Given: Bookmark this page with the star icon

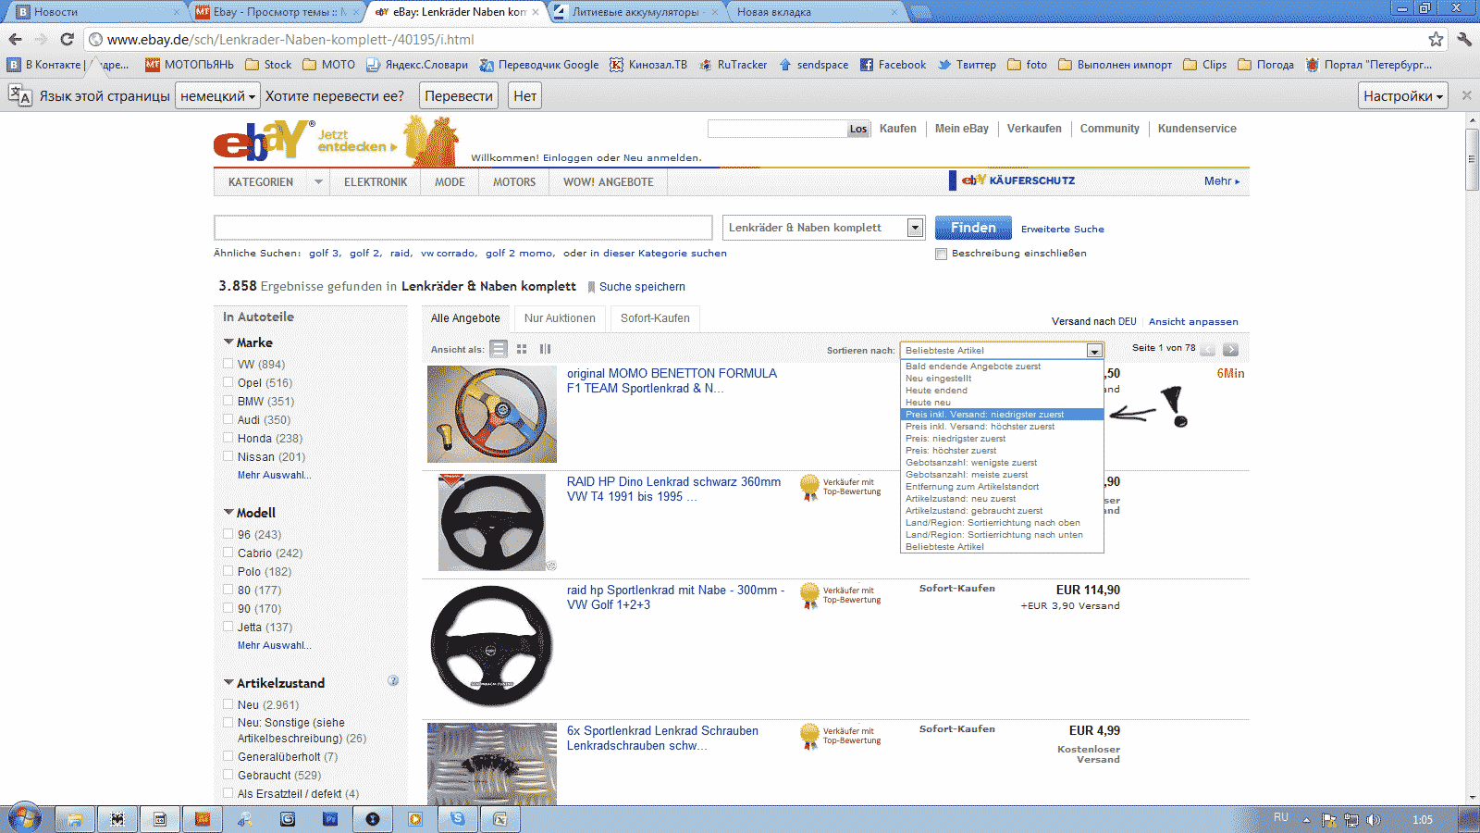Looking at the screenshot, I should click(1435, 39).
